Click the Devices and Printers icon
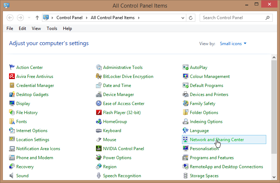The width and height of the screenshot is (280, 183). tap(186, 94)
